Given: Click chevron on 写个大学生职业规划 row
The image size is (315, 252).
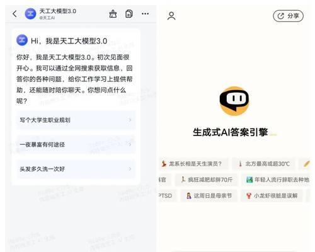Looking at the screenshot, I should [x=130, y=120].
